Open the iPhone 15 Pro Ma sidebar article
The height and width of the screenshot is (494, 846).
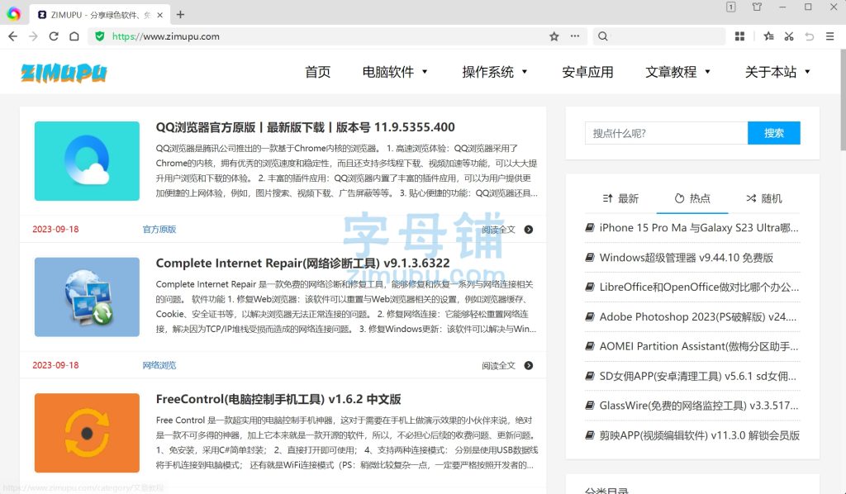[x=699, y=227]
